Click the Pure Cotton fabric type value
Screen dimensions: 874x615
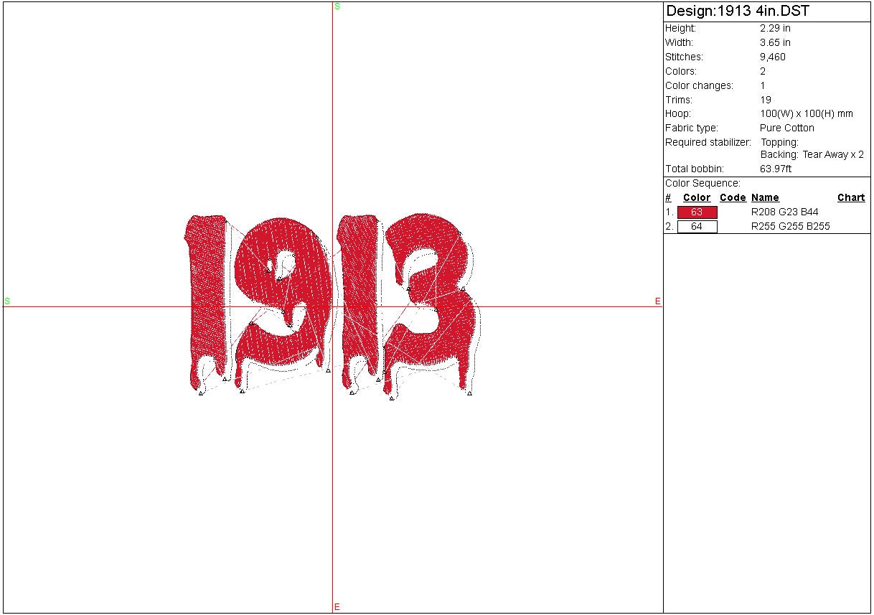(x=786, y=128)
